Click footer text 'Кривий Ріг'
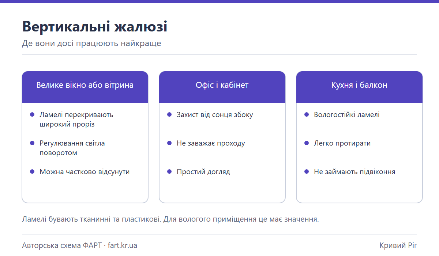The width and height of the screenshot is (439, 256). click(x=398, y=245)
